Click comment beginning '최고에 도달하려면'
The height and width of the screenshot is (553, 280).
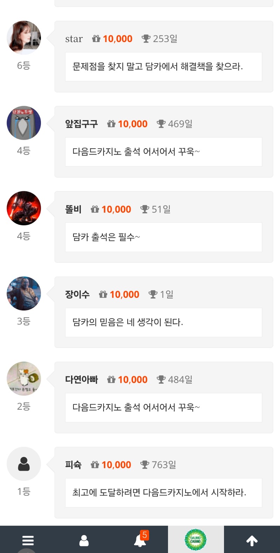click(159, 493)
